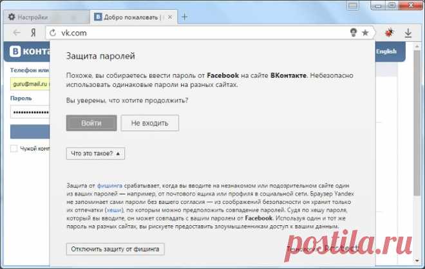Open the хеши link
The width and height of the screenshot is (425, 269).
[114, 210]
